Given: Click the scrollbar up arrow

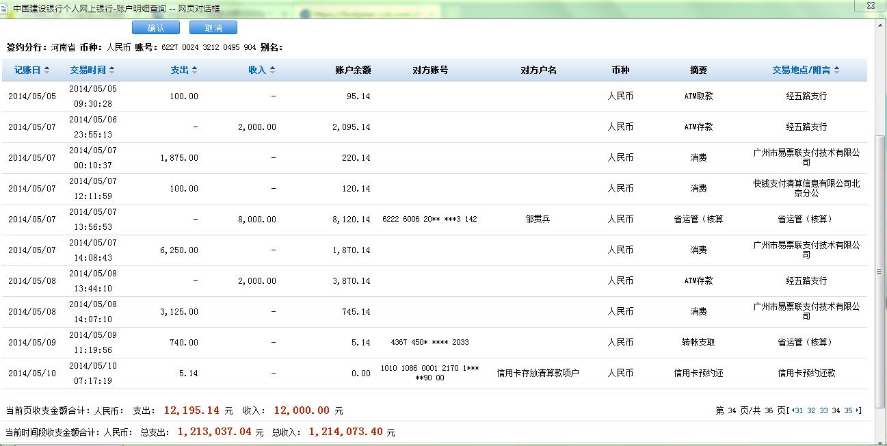Looking at the screenshot, I should pos(880,25).
